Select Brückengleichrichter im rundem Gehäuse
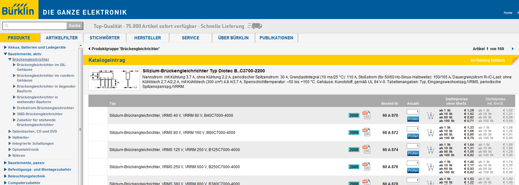Viewport: 519px width, 185px height. click(45, 78)
